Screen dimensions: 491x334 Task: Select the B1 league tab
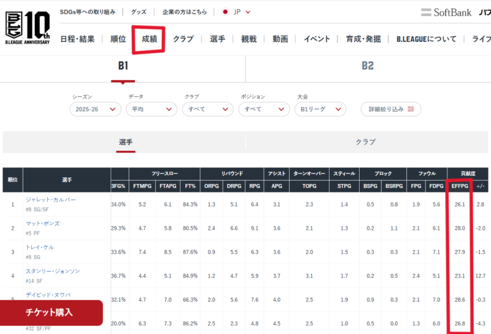[123, 66]
